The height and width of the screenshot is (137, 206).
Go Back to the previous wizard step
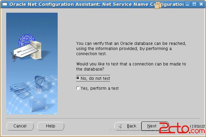point(128,126)
